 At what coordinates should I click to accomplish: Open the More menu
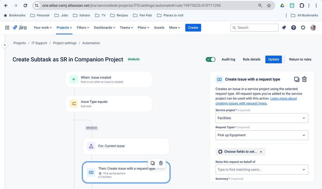tap(175, 28)
